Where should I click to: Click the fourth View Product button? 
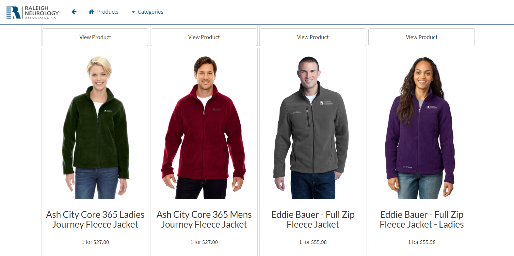point(422,37)
